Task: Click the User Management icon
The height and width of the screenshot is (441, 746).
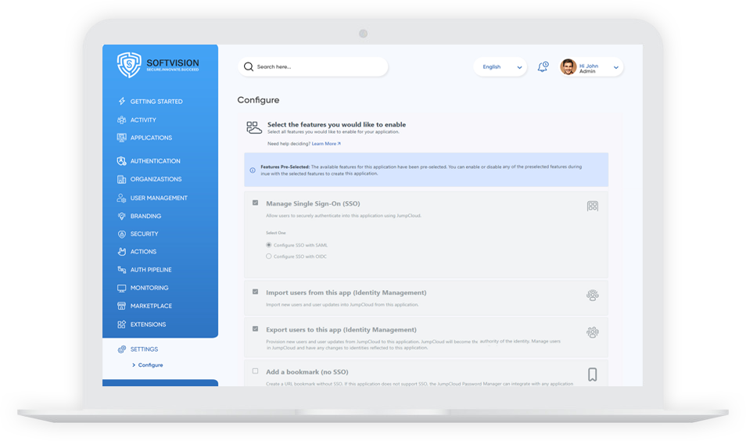Action: coord(122,198)
